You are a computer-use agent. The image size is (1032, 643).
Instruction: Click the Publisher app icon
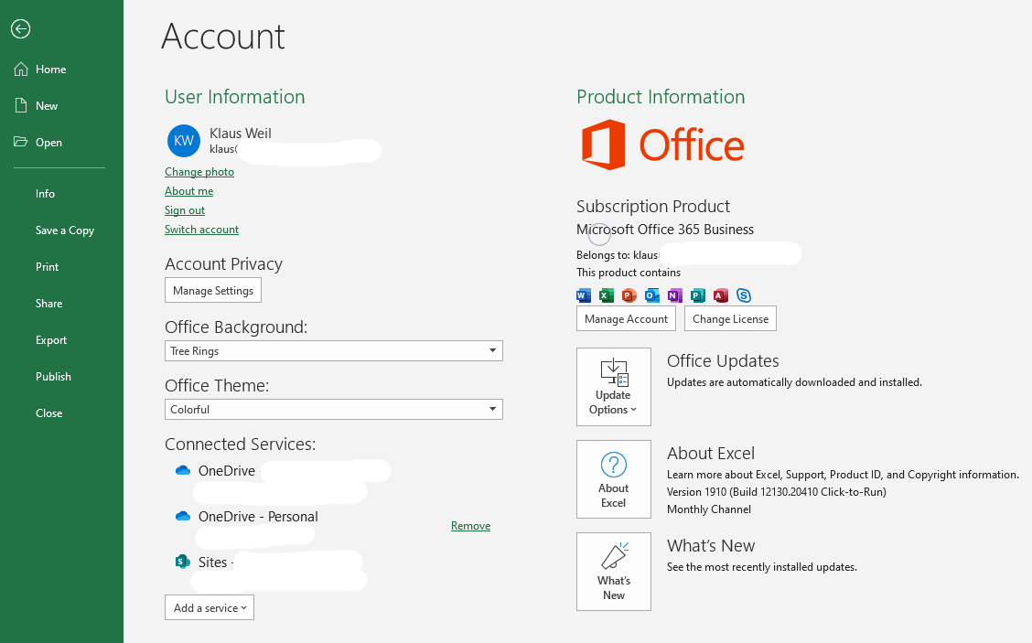tap(698, 295)
